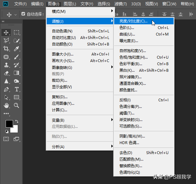This screenshot has height=184, width=196.
Task: Click 亮度/对比度(C) menu entry
Action: click(x=134, y=21)
